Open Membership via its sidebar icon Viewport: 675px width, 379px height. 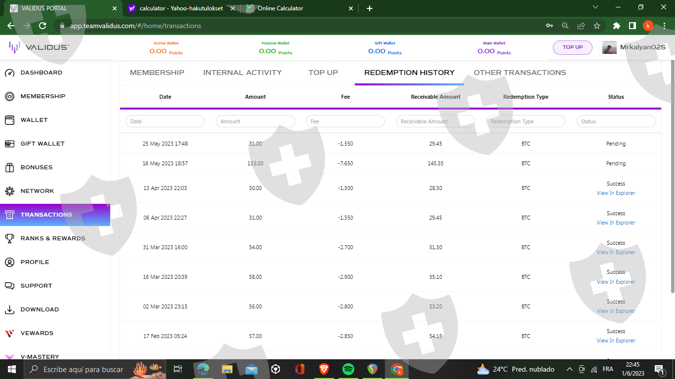click(x=9, y=97)
